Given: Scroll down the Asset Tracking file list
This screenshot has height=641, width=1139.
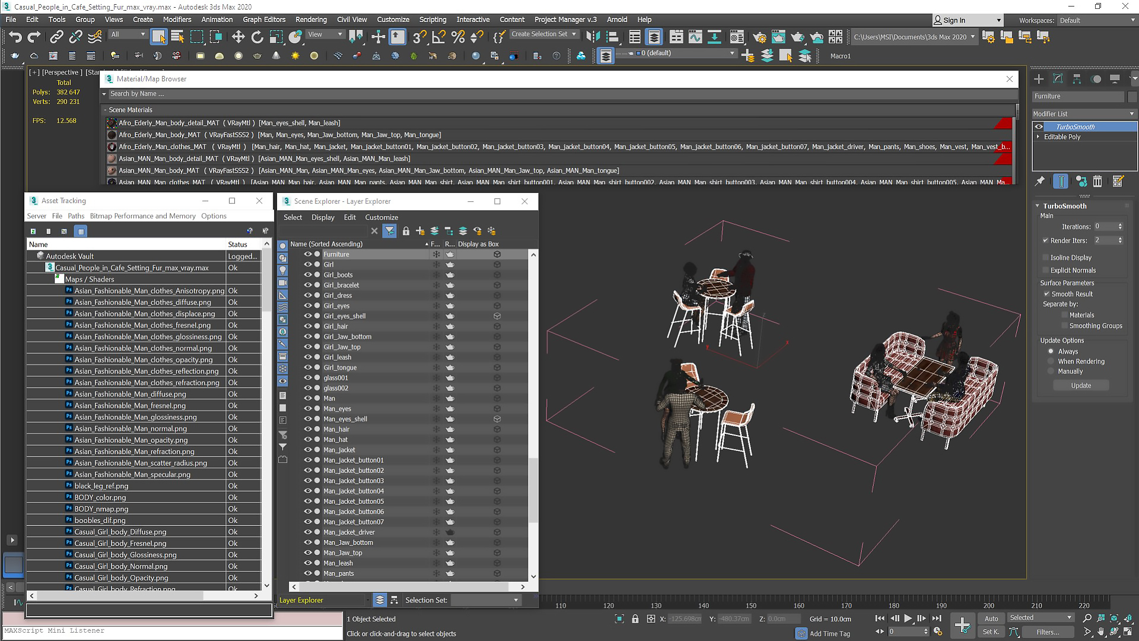Looking at the screenshot, I should click(x=266, y=588).
